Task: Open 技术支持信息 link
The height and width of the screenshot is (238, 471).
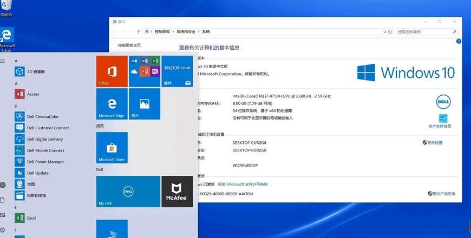Action: tap(440, 127)
